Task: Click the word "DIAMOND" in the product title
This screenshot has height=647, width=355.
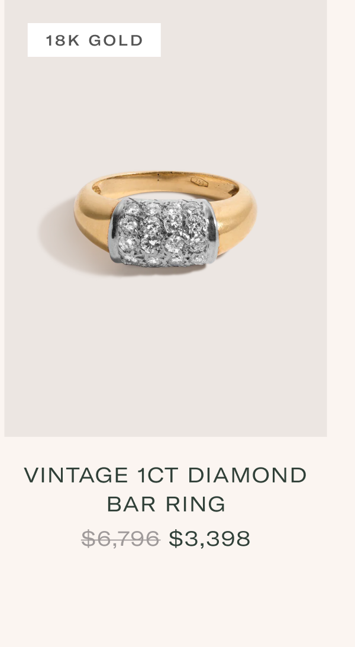Action: point(247,475)
